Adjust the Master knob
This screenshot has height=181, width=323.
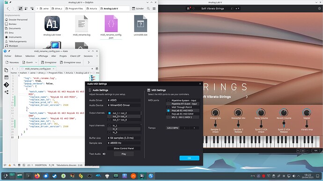307,112
